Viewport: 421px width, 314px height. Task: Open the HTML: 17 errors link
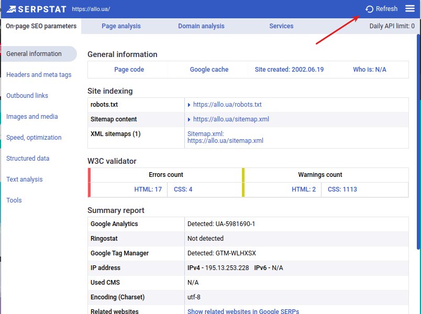[148, 189]
